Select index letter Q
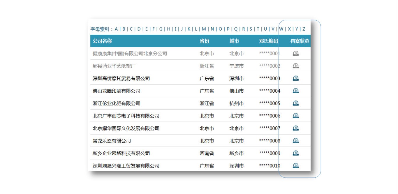 236,29
